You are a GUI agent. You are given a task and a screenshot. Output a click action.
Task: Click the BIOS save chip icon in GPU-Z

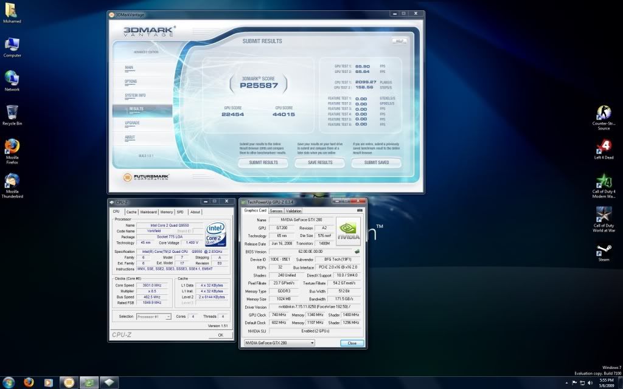click(x=357, y=251)
